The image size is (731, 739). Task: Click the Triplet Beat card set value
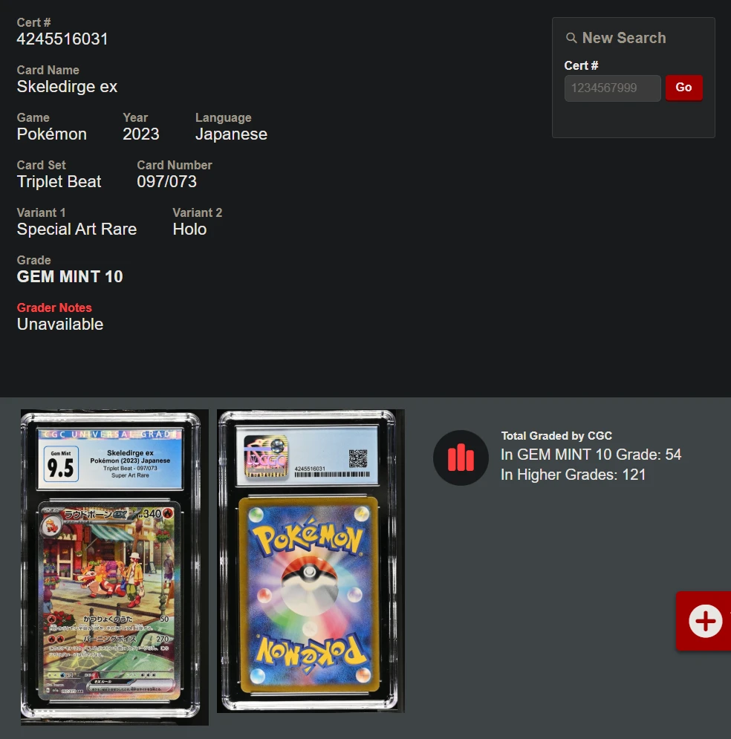coord(59,182)
